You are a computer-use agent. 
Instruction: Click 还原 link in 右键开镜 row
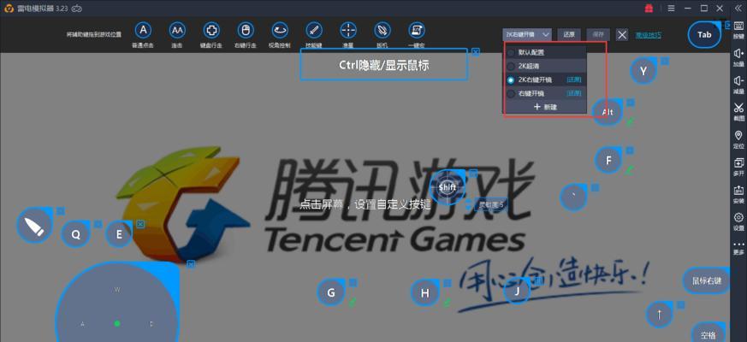pyautogui.click(x=574, y=93)
